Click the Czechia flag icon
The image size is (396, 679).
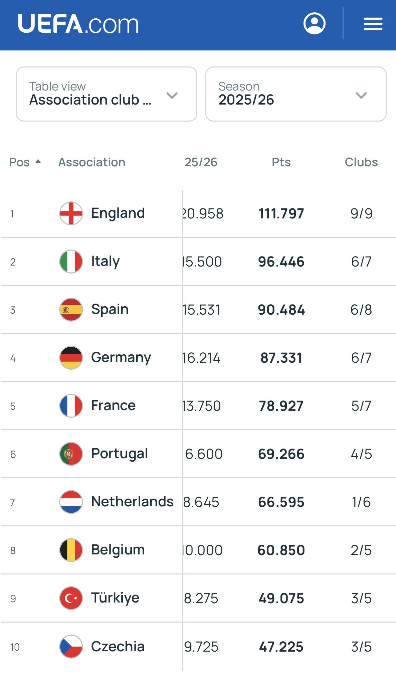tap(71, 646)
